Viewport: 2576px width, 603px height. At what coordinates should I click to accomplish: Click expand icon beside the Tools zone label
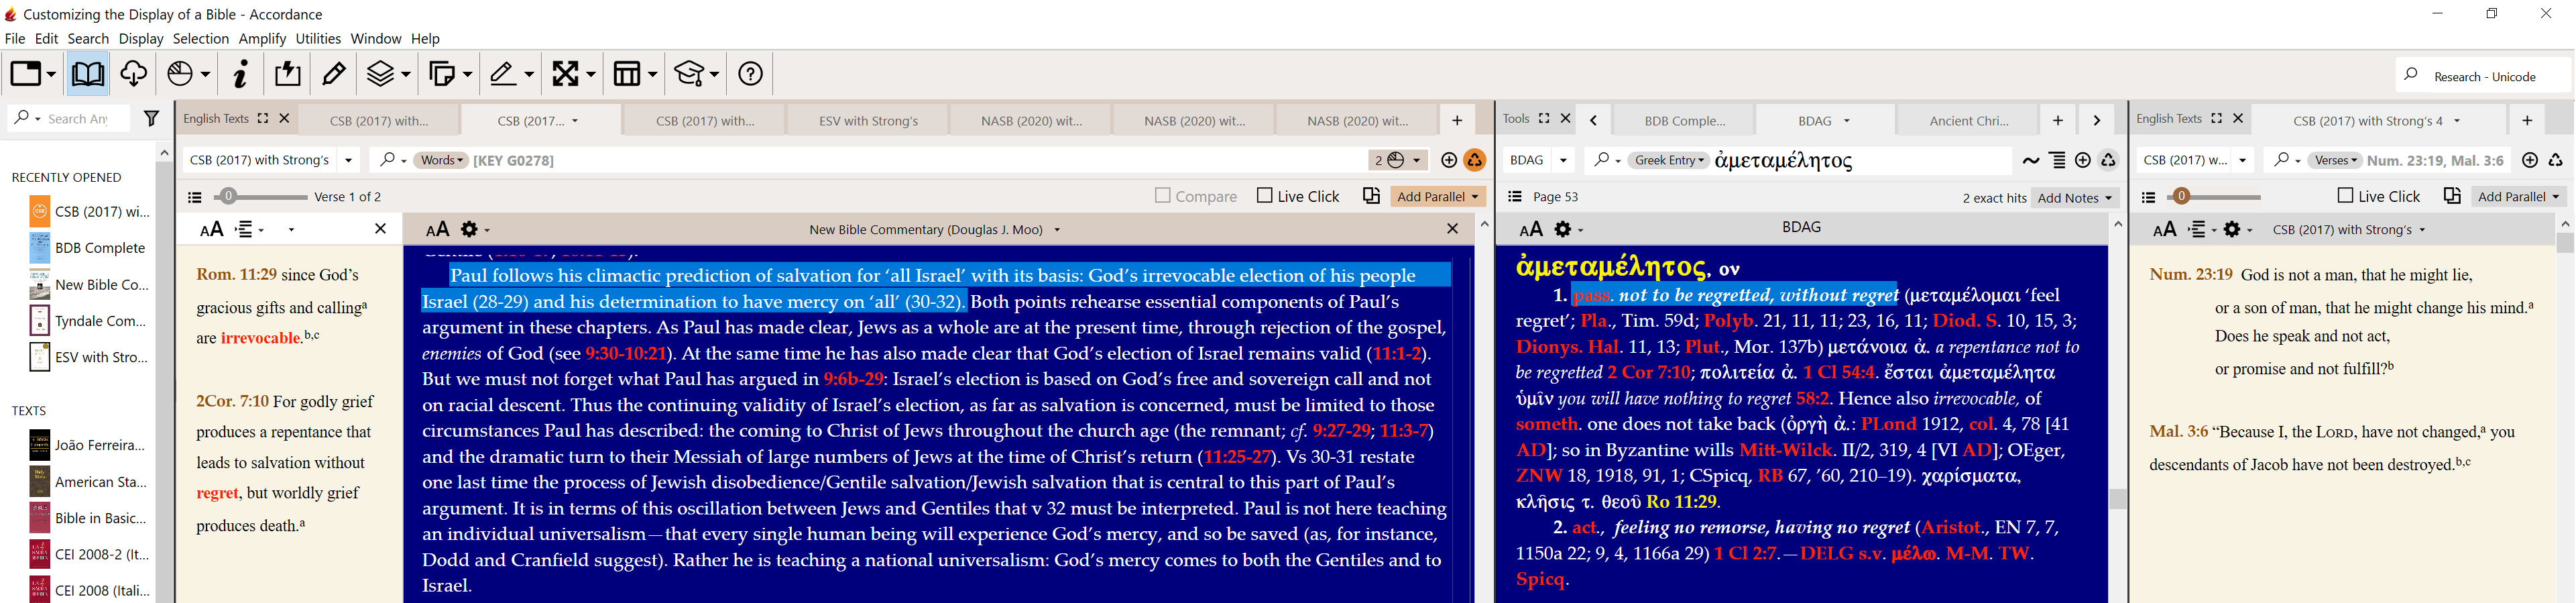point(1544,118)
